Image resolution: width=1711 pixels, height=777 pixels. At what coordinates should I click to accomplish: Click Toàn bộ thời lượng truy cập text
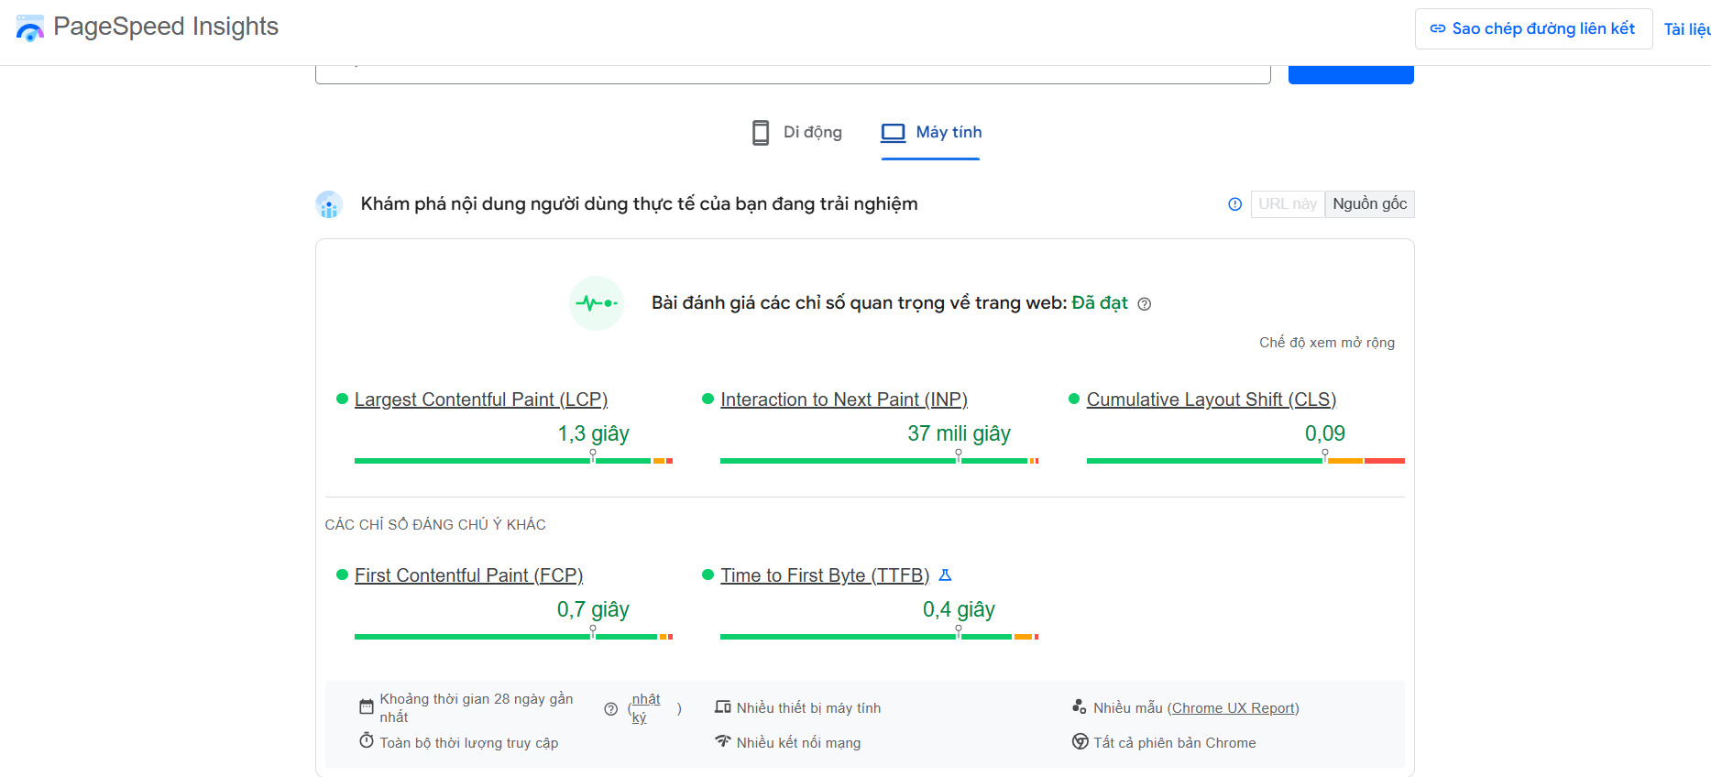point(469,743)
